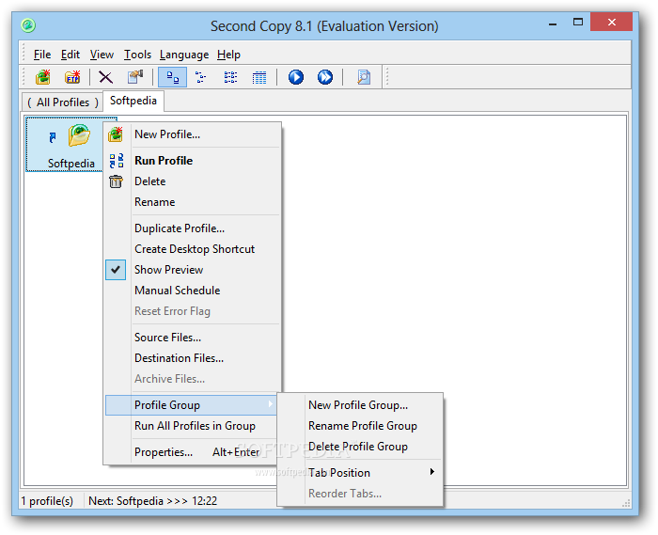Select Duplicate Profile... menu entry

click(x=193, y=228)
